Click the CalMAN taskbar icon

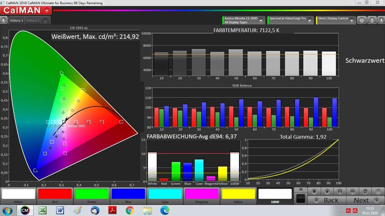pos(25,210)
